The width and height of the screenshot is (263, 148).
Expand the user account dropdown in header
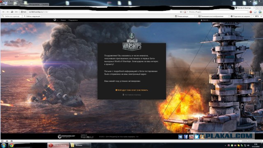pos(205,20)
